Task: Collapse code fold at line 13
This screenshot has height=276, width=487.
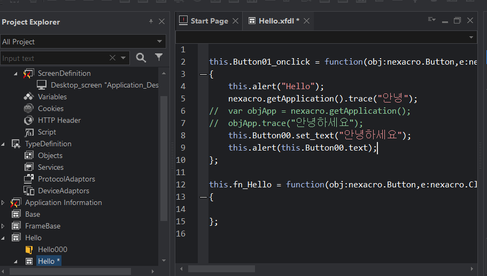Action: point(203,197)
